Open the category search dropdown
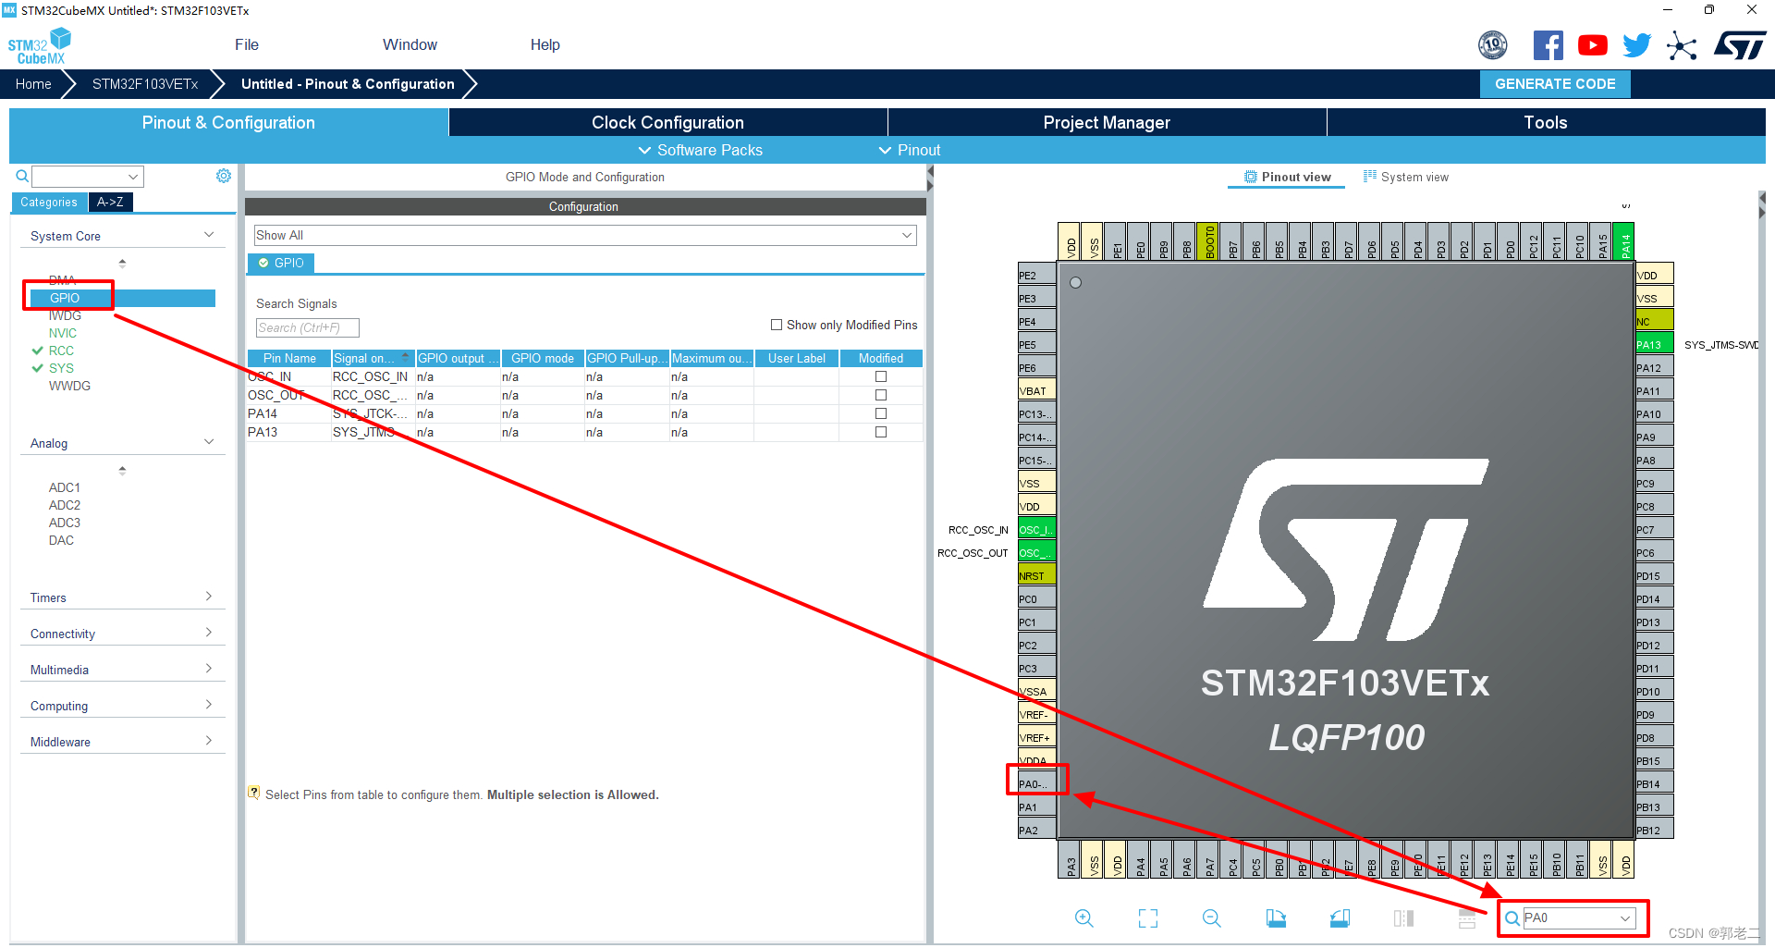The height and width of the screenshot is (948, 1775). click(133, 176)
